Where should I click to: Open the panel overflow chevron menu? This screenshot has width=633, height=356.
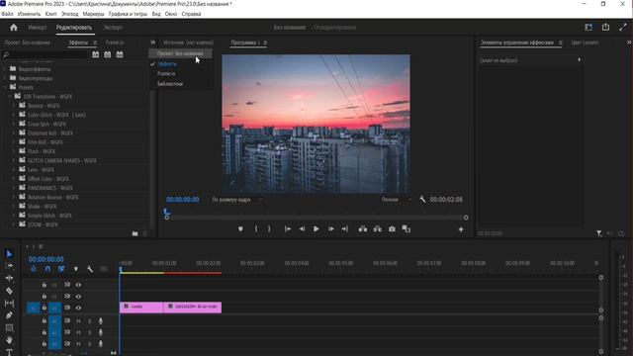[x=153, y=42]
